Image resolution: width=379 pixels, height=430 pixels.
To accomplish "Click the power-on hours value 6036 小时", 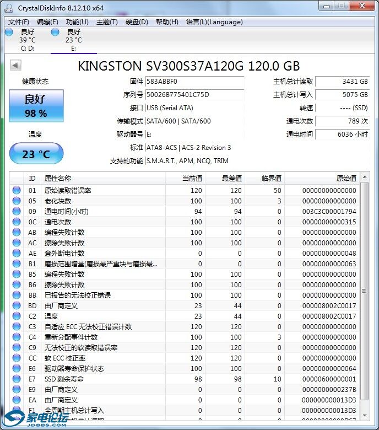I will coord(342,134).
